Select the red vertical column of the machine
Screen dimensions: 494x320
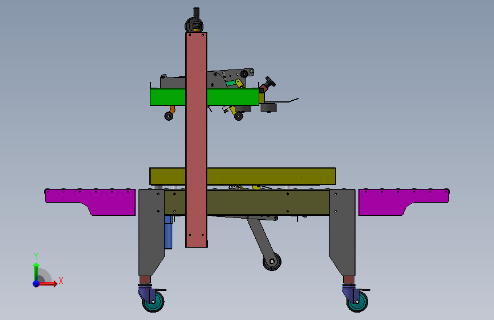(x=196, y=140)
